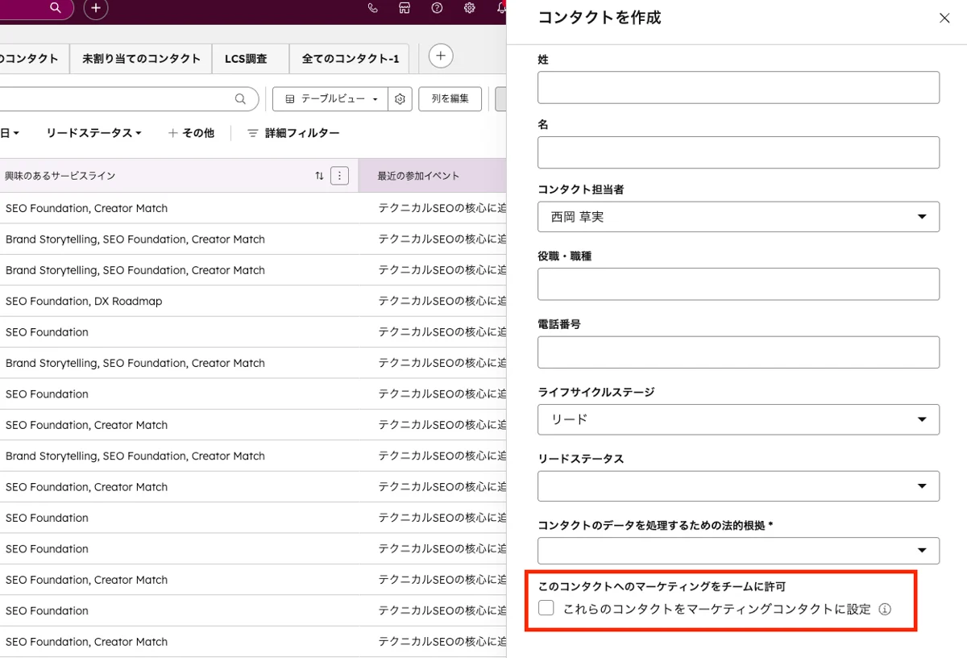
Task: Click the help question mark icon
Action: point(437,8)
